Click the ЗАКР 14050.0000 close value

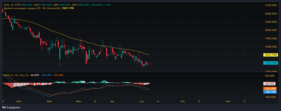click(80, 5)
